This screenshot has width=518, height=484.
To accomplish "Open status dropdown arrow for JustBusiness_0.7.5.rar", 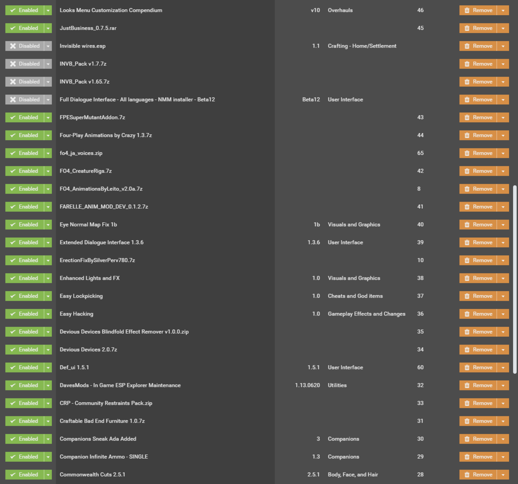I will 48,28.
